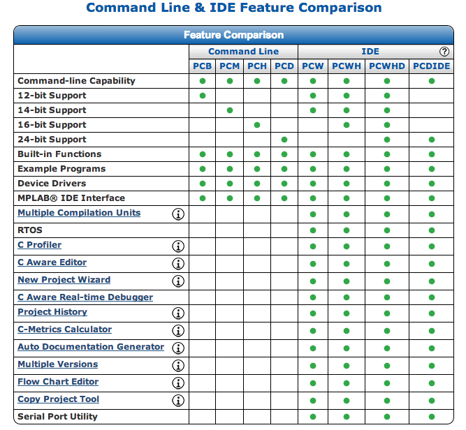Screen dimensions: 466x430
Task: Open info icon for C-Metrics Calculator
Action: pyautogui.click(x=178, y=331)
